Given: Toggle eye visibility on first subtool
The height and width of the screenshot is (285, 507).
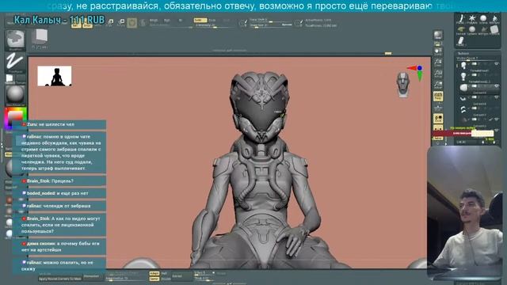Looking at the screenshot, I should click(x=497, y=63).
